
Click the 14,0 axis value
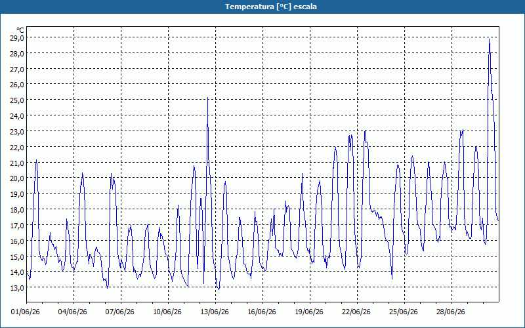point(17,272)
